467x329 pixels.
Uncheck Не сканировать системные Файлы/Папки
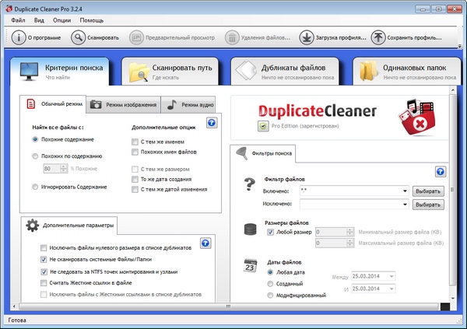click(x=43, y=260)
